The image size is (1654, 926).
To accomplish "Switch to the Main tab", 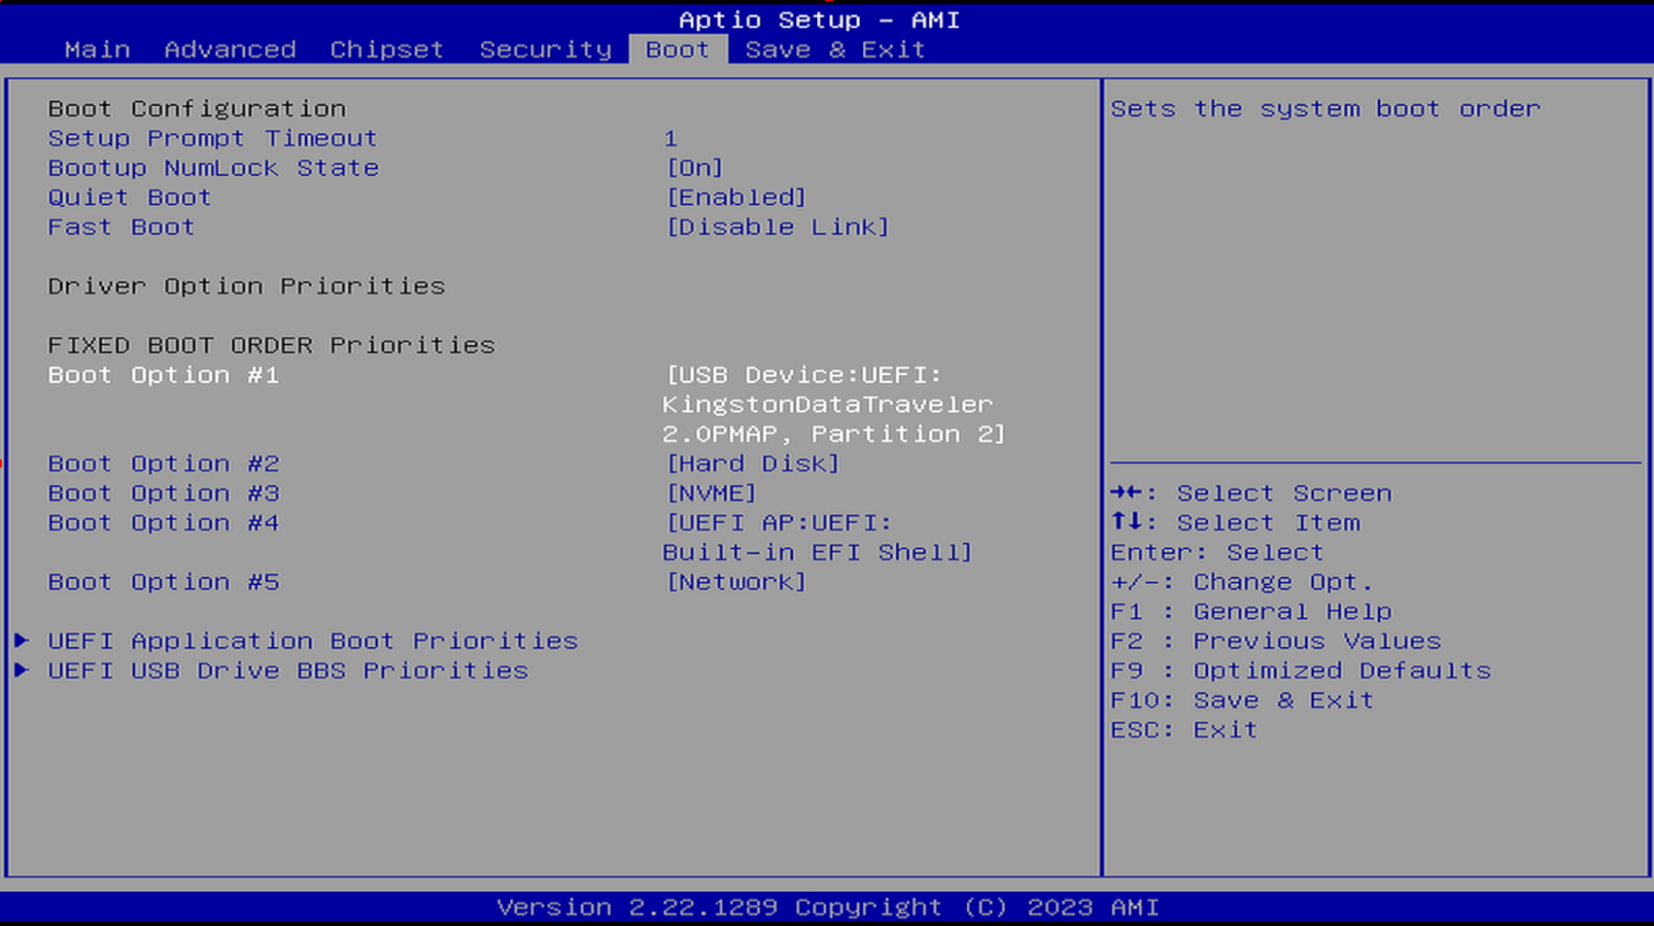I will [97, 50].
